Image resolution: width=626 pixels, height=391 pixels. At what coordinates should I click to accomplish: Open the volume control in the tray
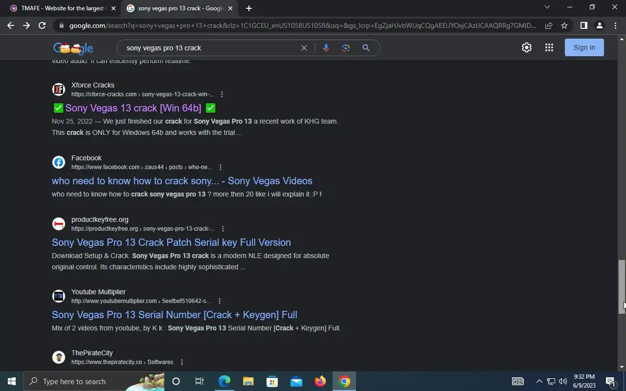click(x=563, y=381)
